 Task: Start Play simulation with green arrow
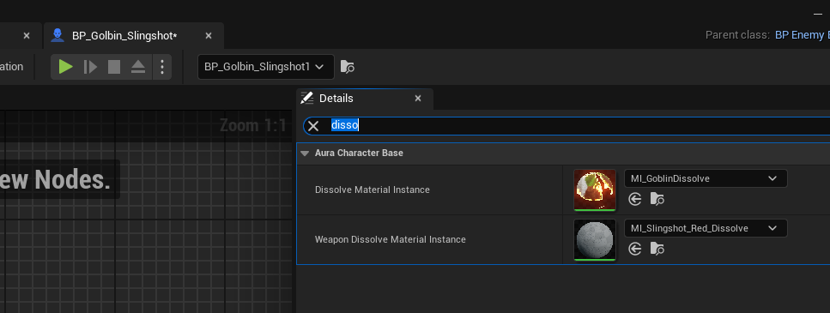pos(65,67)
